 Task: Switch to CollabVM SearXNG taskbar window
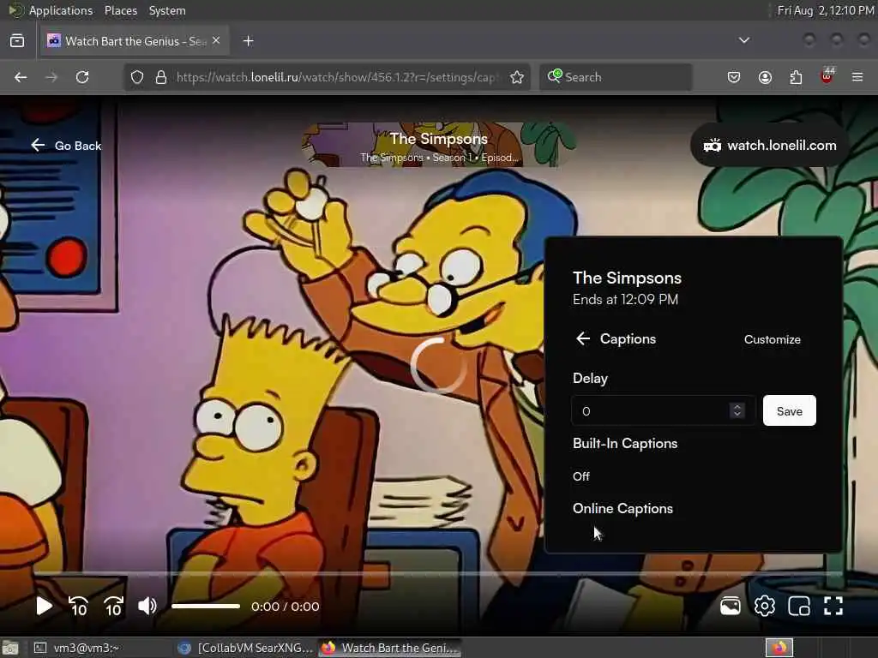245,648
